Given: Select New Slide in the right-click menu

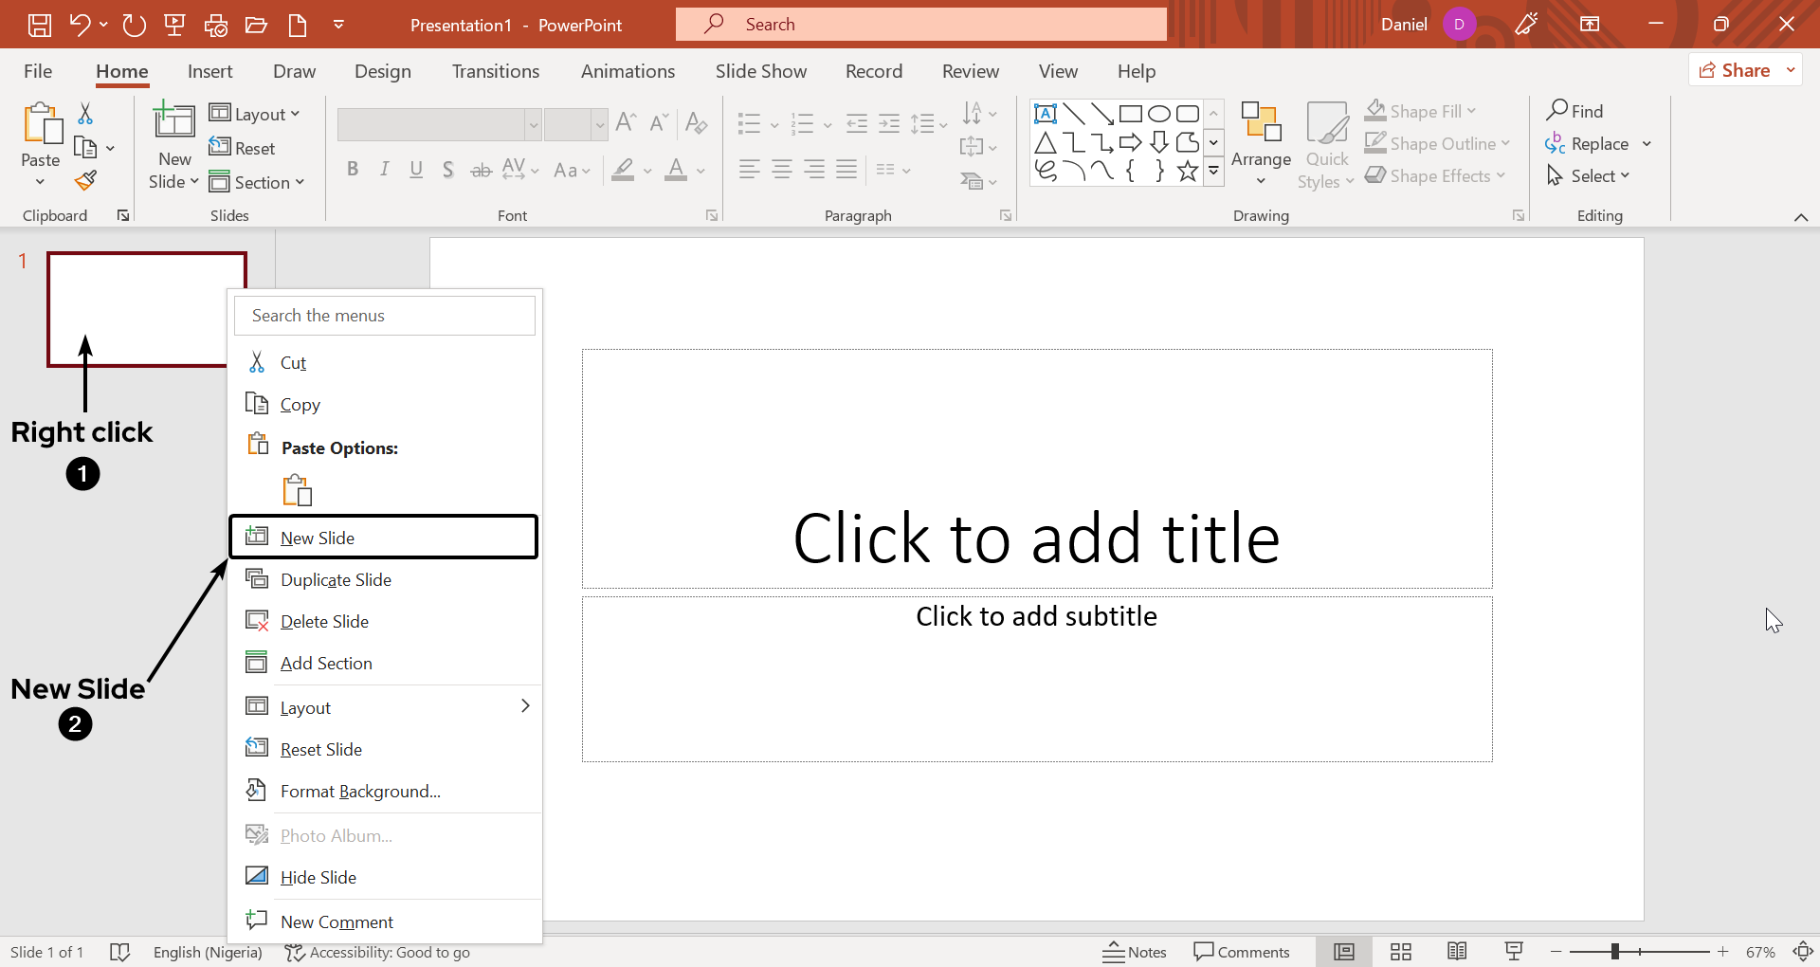Looking at the screenshot, I should point(316,537).
